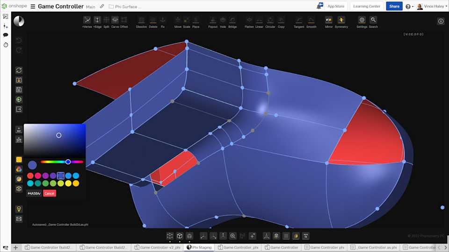Screen dimensions: 449x252
Task: Open the Game Controller-v2_phi tab
Action: click(158, 247)
